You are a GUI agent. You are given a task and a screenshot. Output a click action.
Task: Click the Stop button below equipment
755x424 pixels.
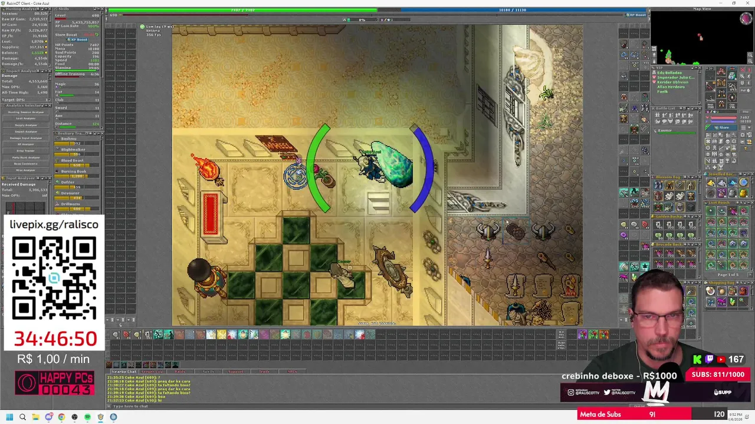pyautogui.click(x=746, y=112)
